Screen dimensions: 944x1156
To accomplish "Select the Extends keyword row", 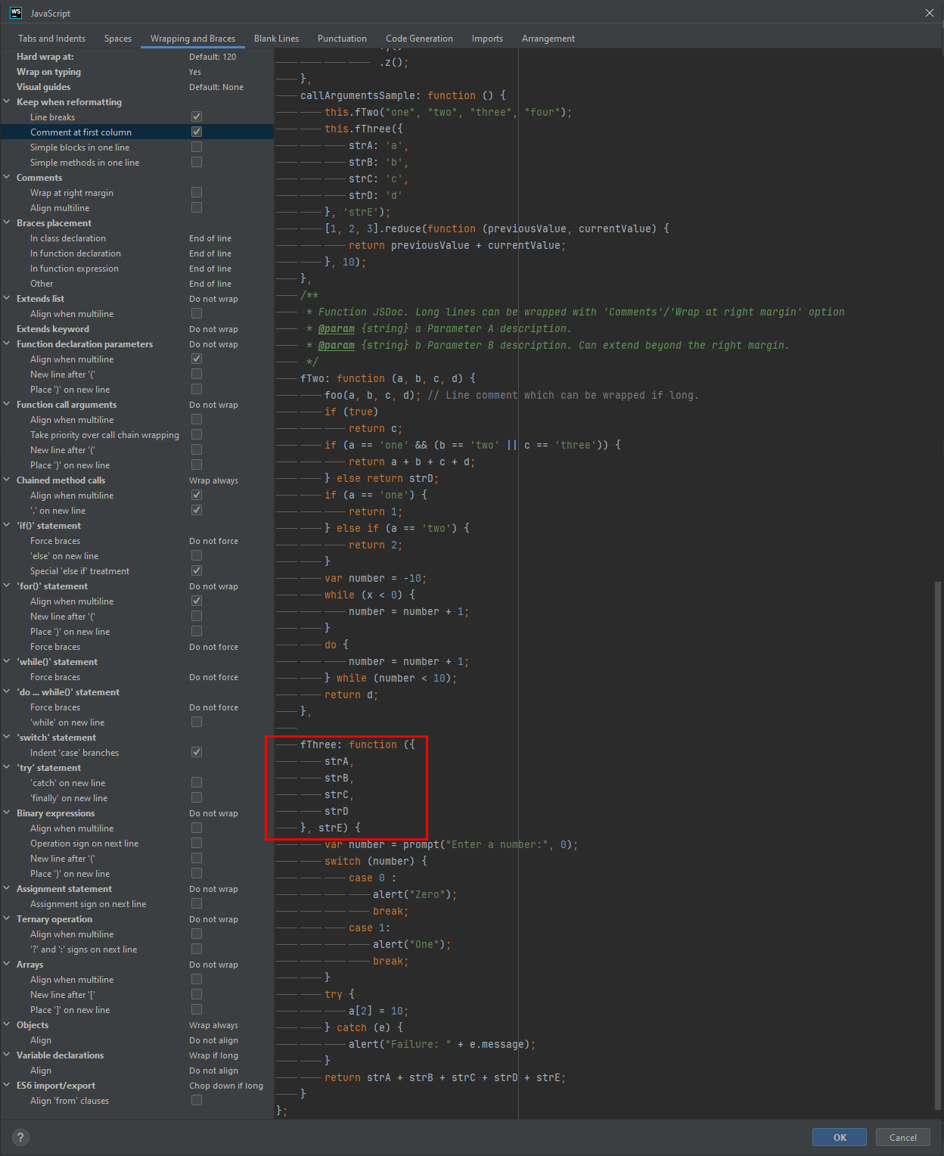I will 137,328.
